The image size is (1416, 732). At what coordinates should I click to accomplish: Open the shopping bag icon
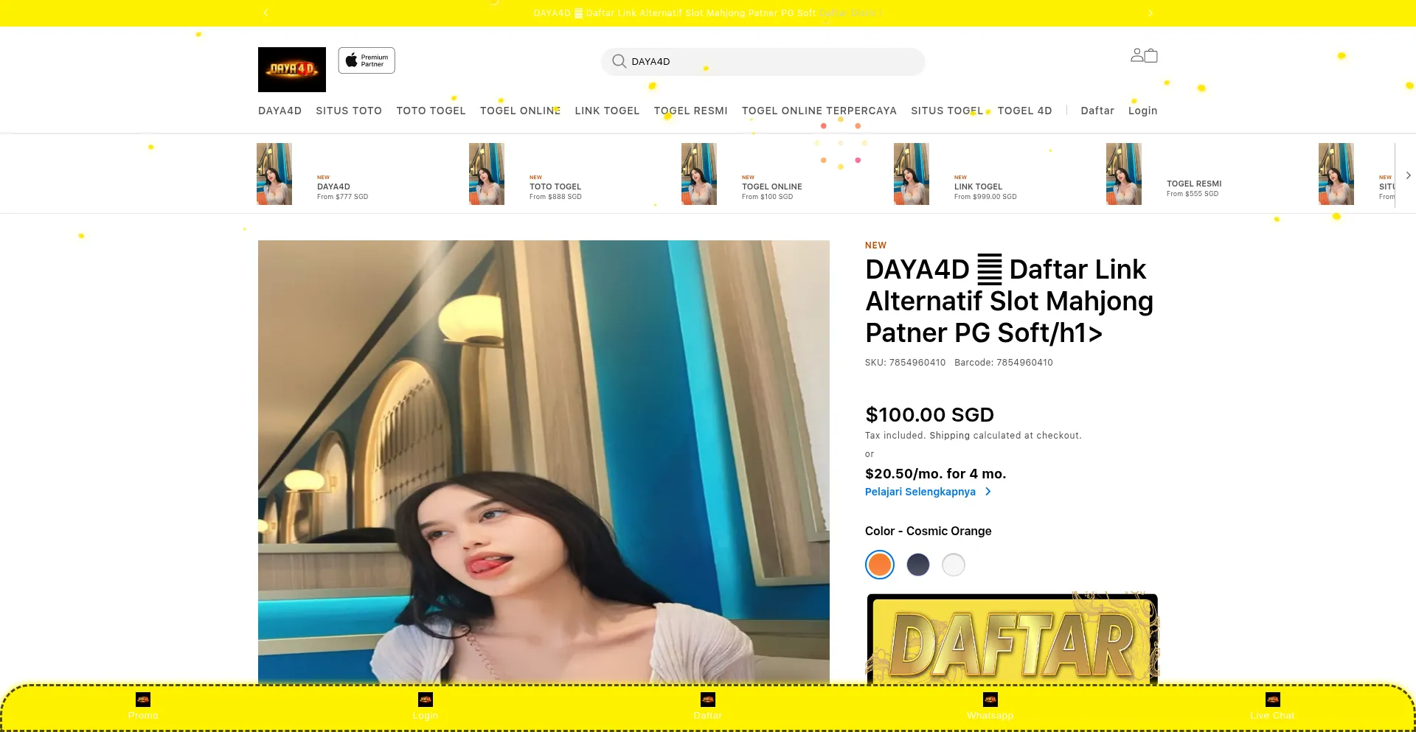[x=1151, y=55]
